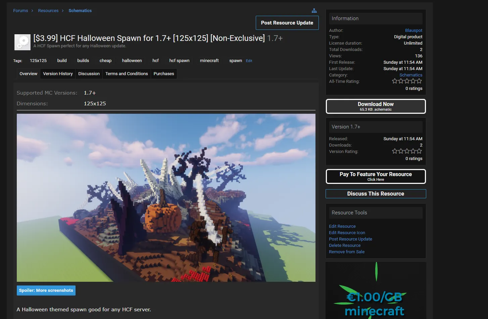
Task: Click Discuss This Resource button
Action: pos(376,194)
